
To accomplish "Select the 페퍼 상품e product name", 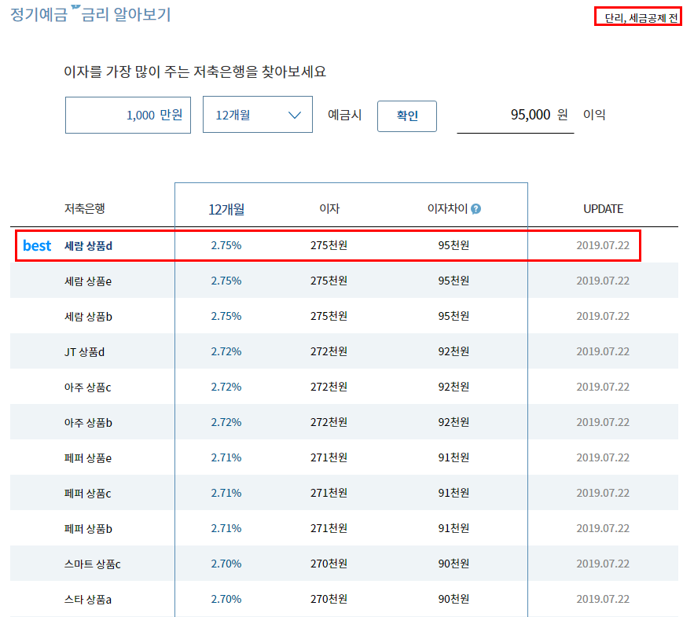I will point(88,458).
